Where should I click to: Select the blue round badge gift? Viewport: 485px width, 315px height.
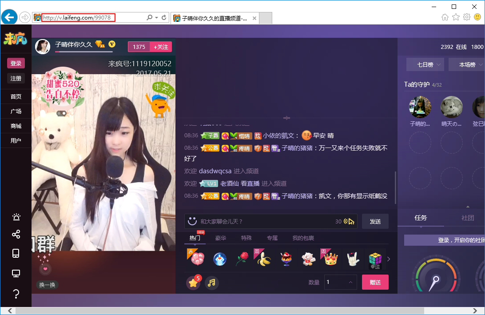tap(219, 259)
